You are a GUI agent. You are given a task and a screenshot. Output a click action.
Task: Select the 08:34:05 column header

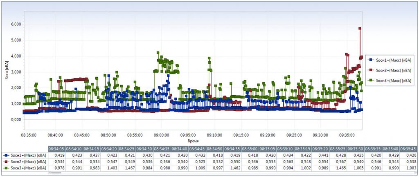pos(56,149)
